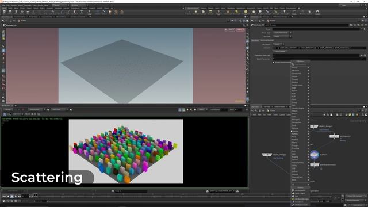The width and height of the screenshot is (368, 207).
Task: Select the Spray Paint shelf tool
Action: [x=75, y=12]
